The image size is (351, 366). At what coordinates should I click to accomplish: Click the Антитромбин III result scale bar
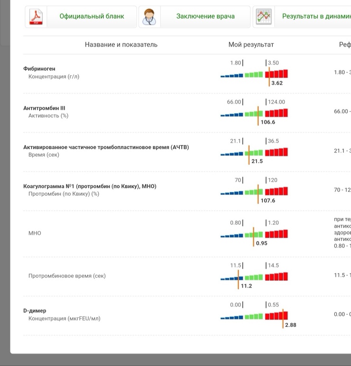point(254,114)
